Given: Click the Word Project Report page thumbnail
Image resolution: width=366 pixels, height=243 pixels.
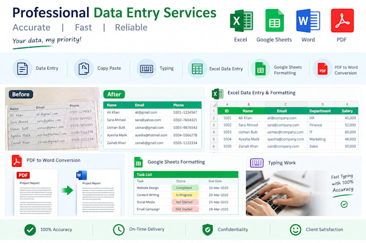Looking at the screenshot, I should pyautogui.click(x=98, y=193).
